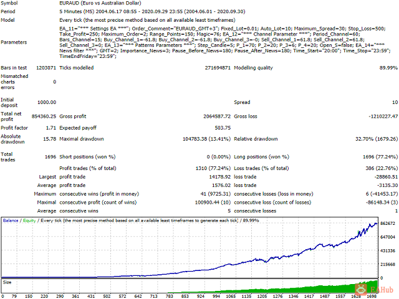
Task: Click the Relative drawdown value 32.70% (1679.26)
Action: click(x=377, y=139)
